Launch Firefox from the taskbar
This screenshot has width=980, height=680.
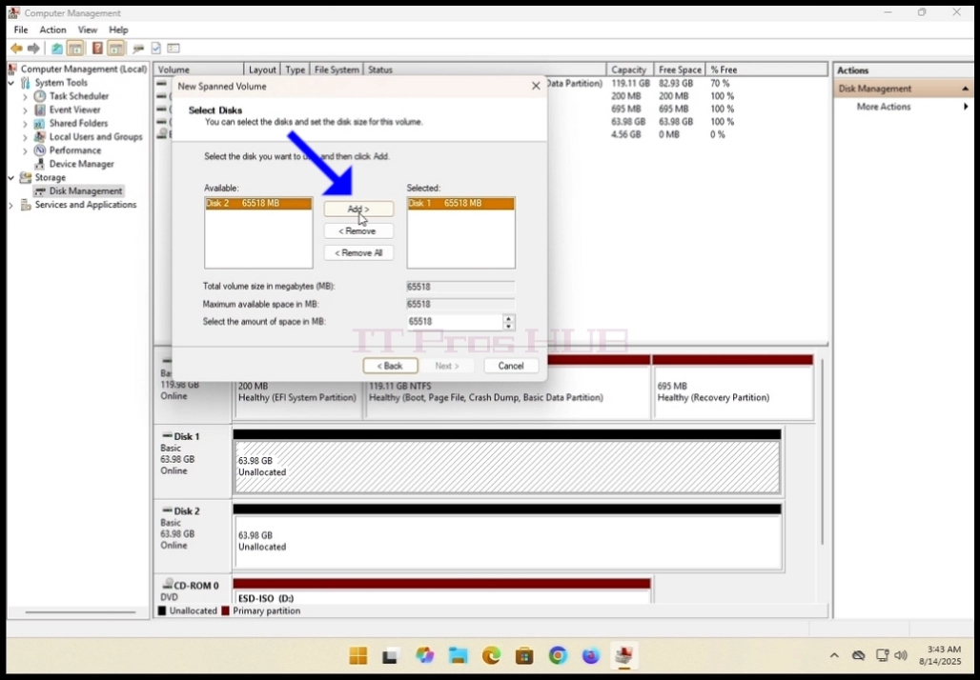click(591, 655)
